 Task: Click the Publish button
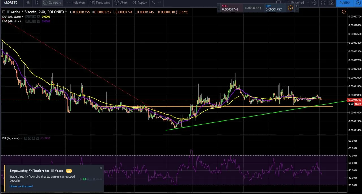pos(345,3)
